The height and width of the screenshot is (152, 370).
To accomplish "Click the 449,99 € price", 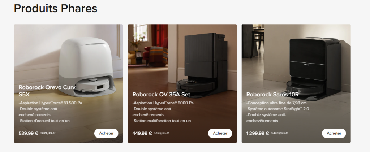I will [142, 133].
